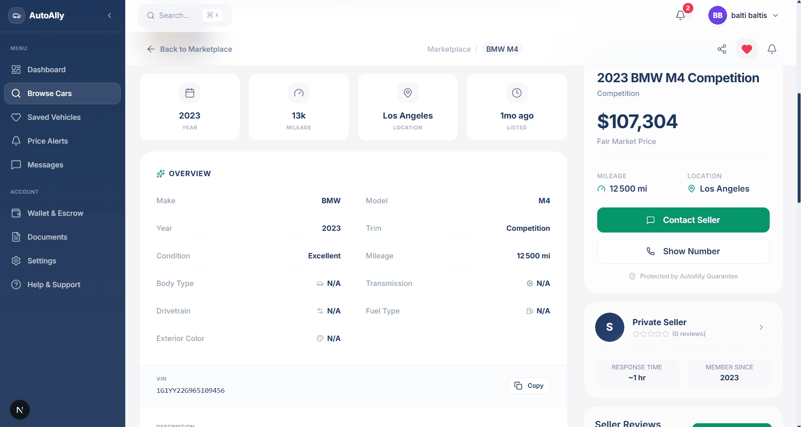Screen dimensions: 801x427
Task: Click the Exterior Color palette icon
Action: (320, 339)
